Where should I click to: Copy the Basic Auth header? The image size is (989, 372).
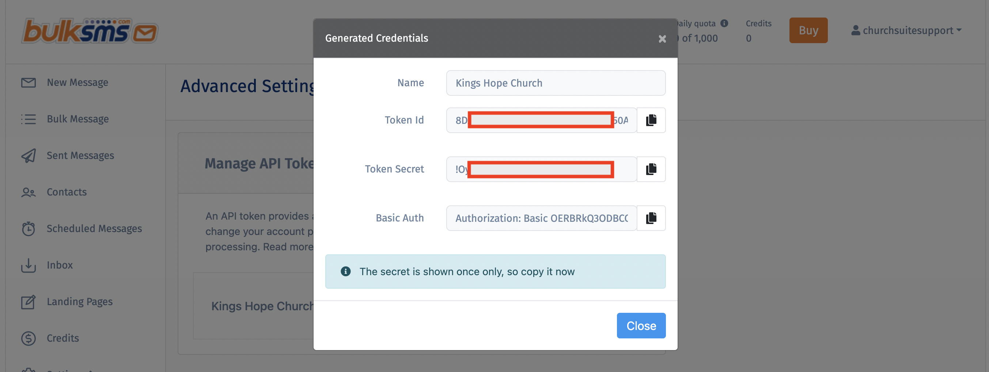(651, 218)
